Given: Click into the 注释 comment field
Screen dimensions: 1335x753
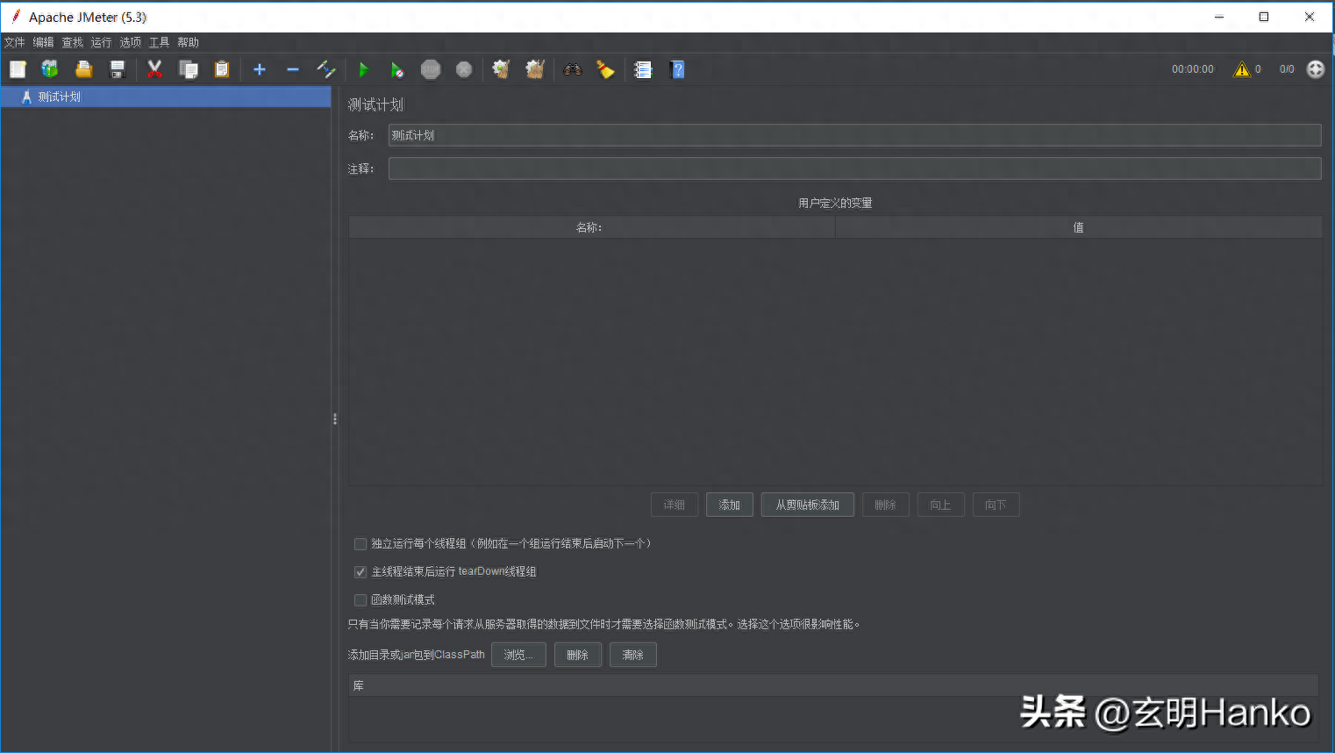Looking at the screenshot, I should click(x=854, y=169).
